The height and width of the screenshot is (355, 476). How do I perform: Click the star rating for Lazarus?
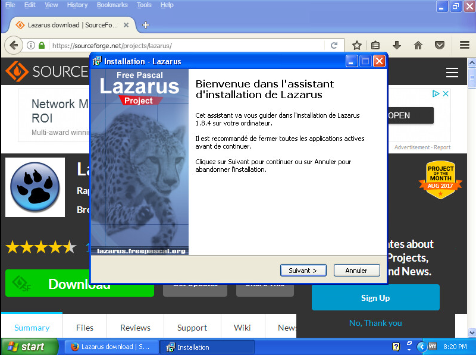41,247
